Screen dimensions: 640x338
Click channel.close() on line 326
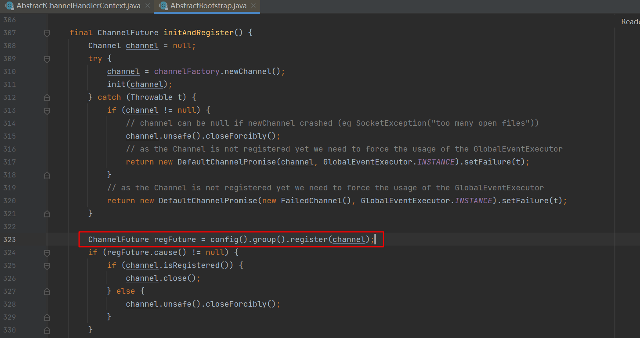tap(161, 278)
